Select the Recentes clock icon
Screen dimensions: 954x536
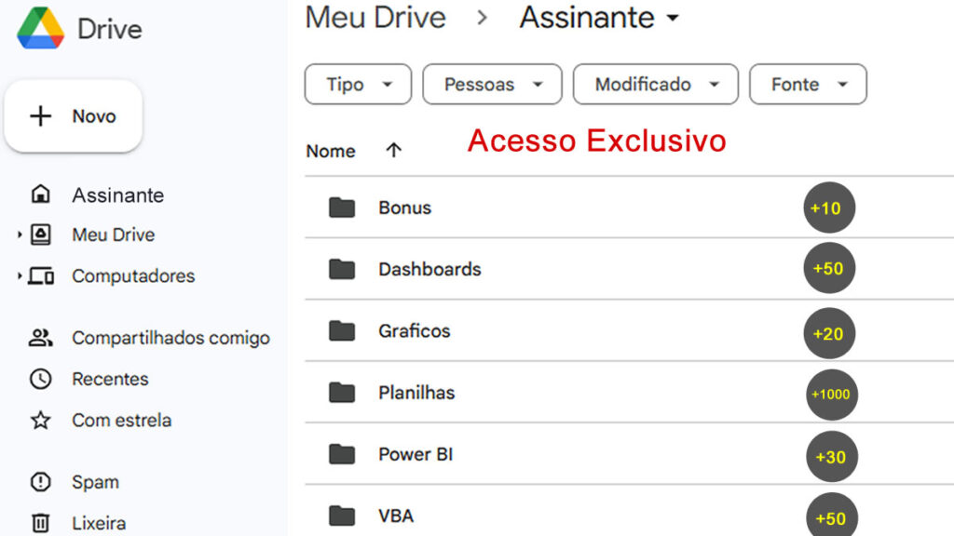coord(41,379)
